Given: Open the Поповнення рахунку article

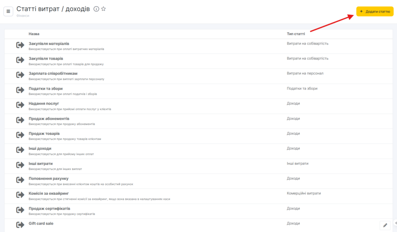Looking at the screenshot, I should click(x=48, y=179).
